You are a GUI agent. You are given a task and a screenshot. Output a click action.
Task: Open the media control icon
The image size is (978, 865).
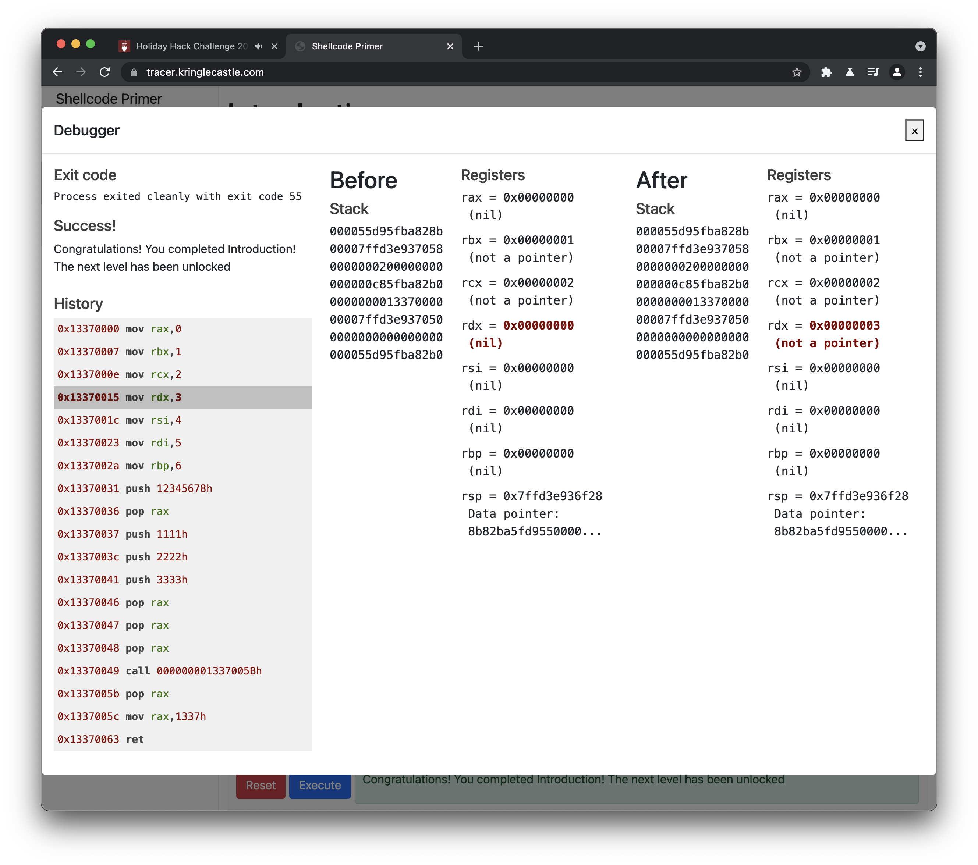pyautogui.click(x=873, y=72)
